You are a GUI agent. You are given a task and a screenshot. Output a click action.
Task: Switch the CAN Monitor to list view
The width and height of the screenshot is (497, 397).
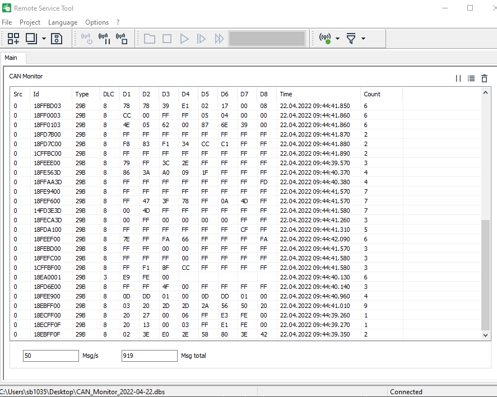point(471,79)
